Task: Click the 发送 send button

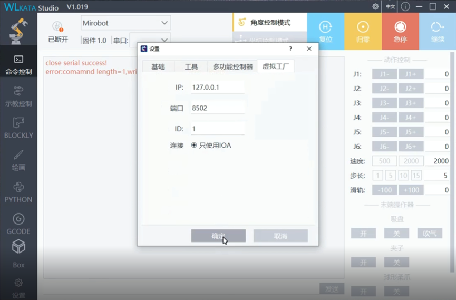Action: 332,289
